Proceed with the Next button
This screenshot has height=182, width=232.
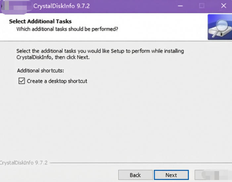point(171,175)
